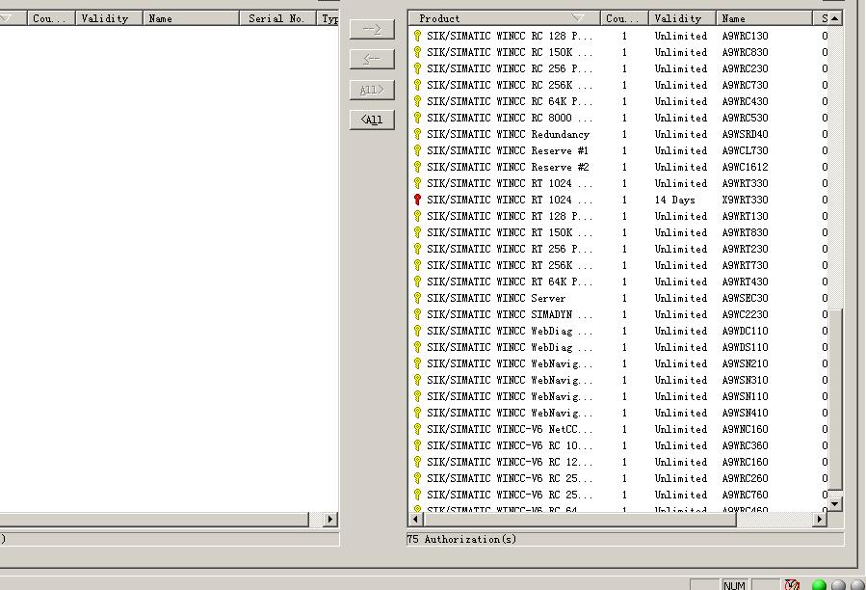Click the WINCC Redundancy key icon
Viewport: 866px width, 590px height.
point(417,134)
